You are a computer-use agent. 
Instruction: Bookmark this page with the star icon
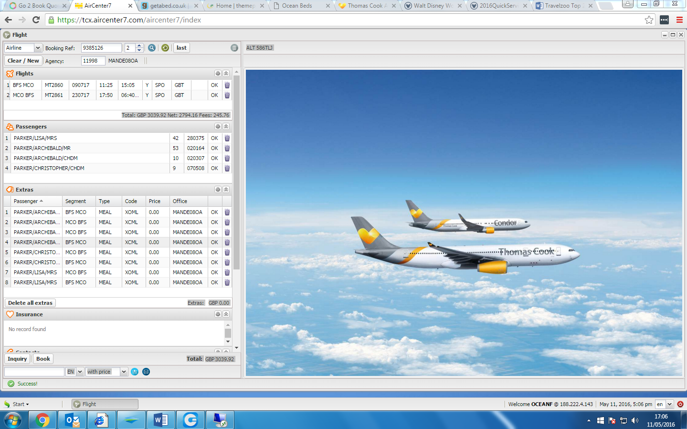(x=649, y=20)
